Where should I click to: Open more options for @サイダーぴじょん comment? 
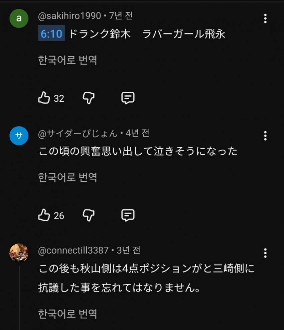pos(265,136)
